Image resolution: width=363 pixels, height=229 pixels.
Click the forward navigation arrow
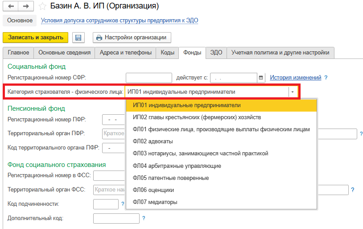pyautogui.click(x=26, y=6)
